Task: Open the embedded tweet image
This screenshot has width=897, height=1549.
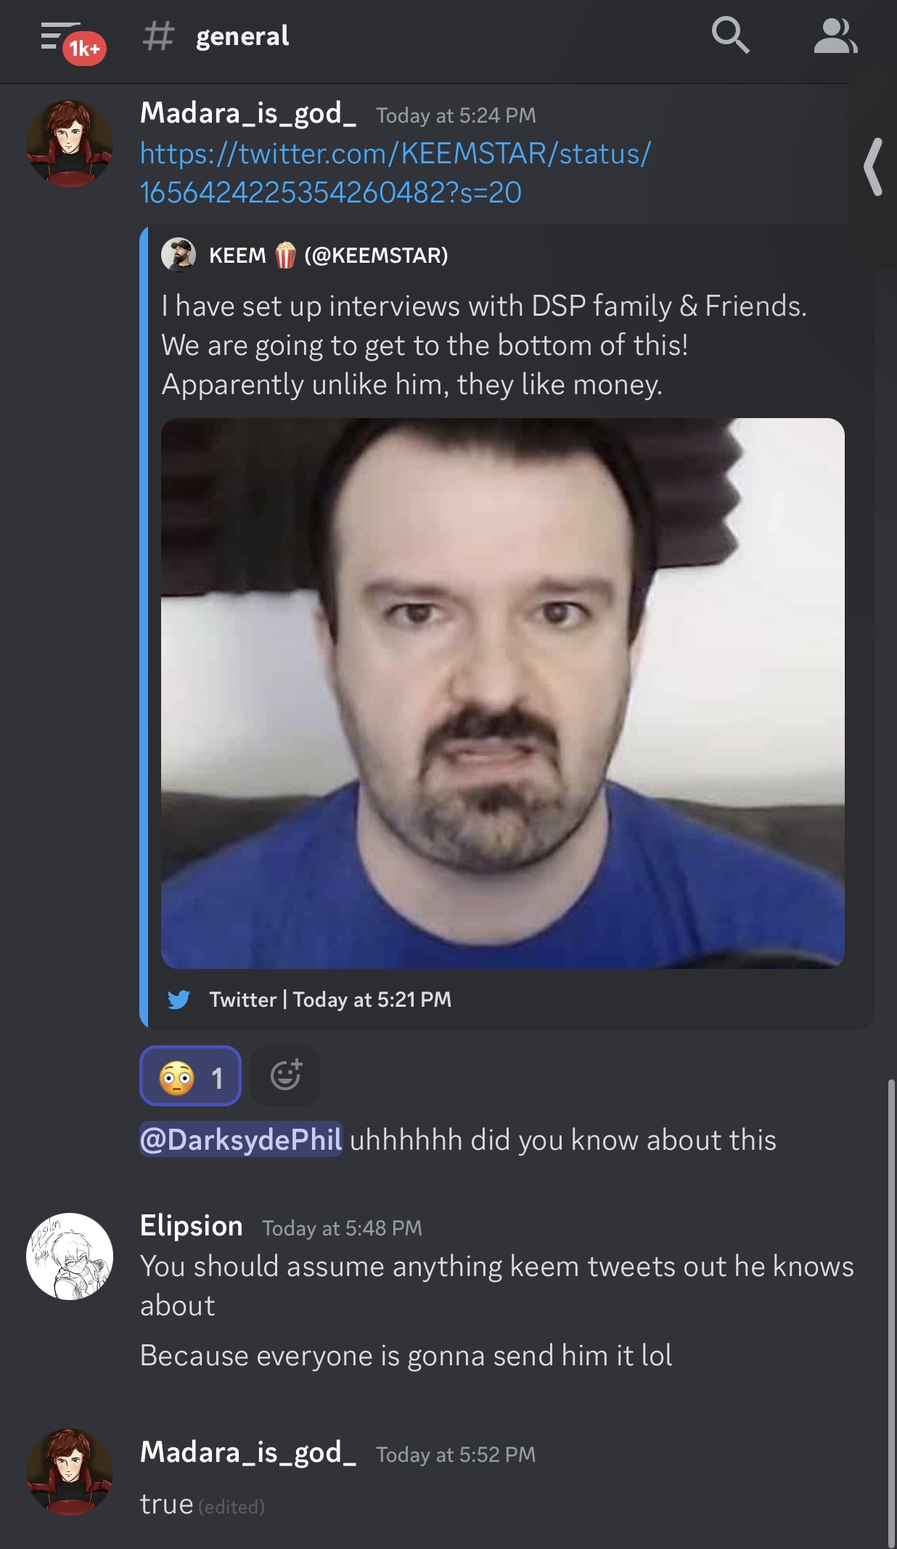Action: (x=502, y=693)
